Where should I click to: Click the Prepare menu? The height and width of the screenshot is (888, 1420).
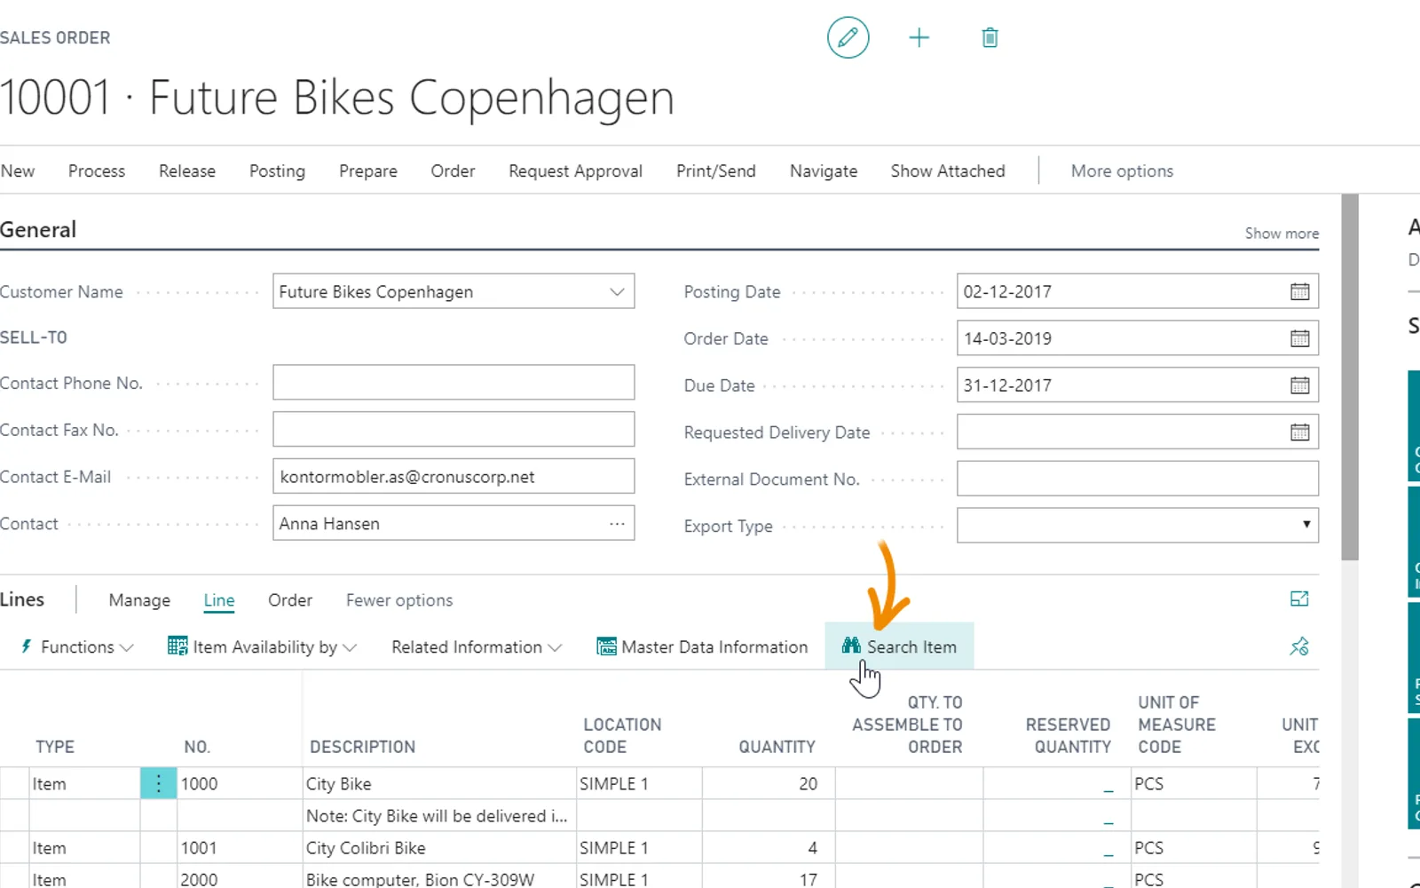[368, 171]
